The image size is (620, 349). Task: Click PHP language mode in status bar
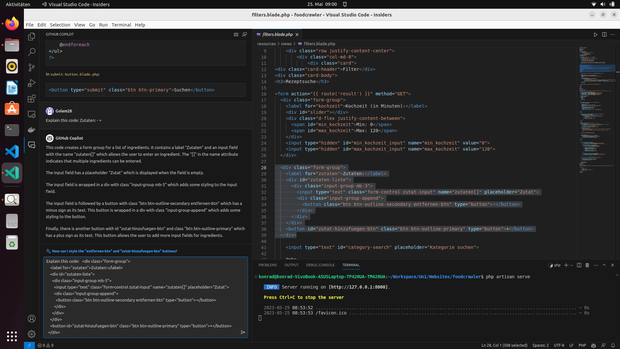pos(583,345)
